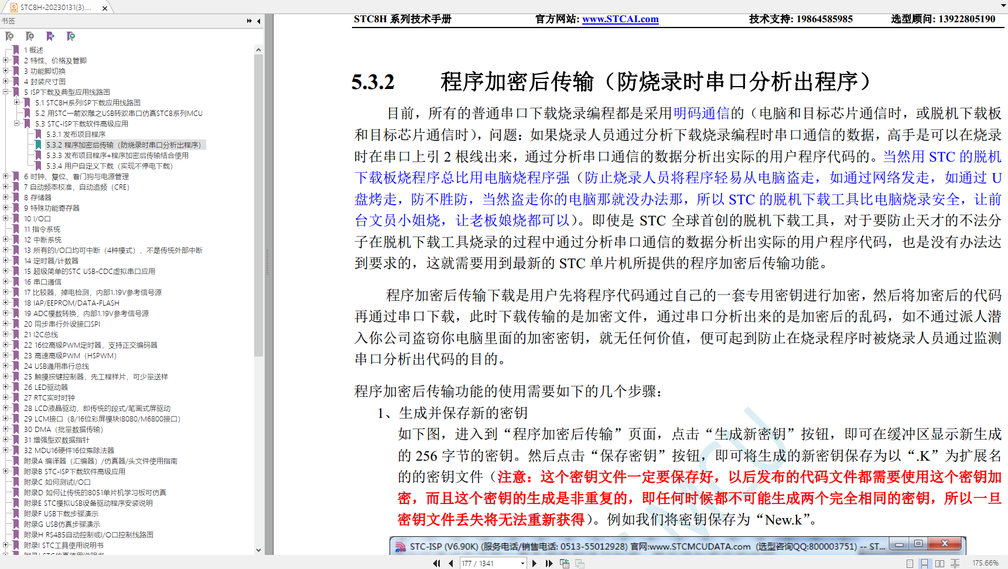
Task: Expand the '24 USB通用串行总线' bookmark node
Action: [6, 366]
